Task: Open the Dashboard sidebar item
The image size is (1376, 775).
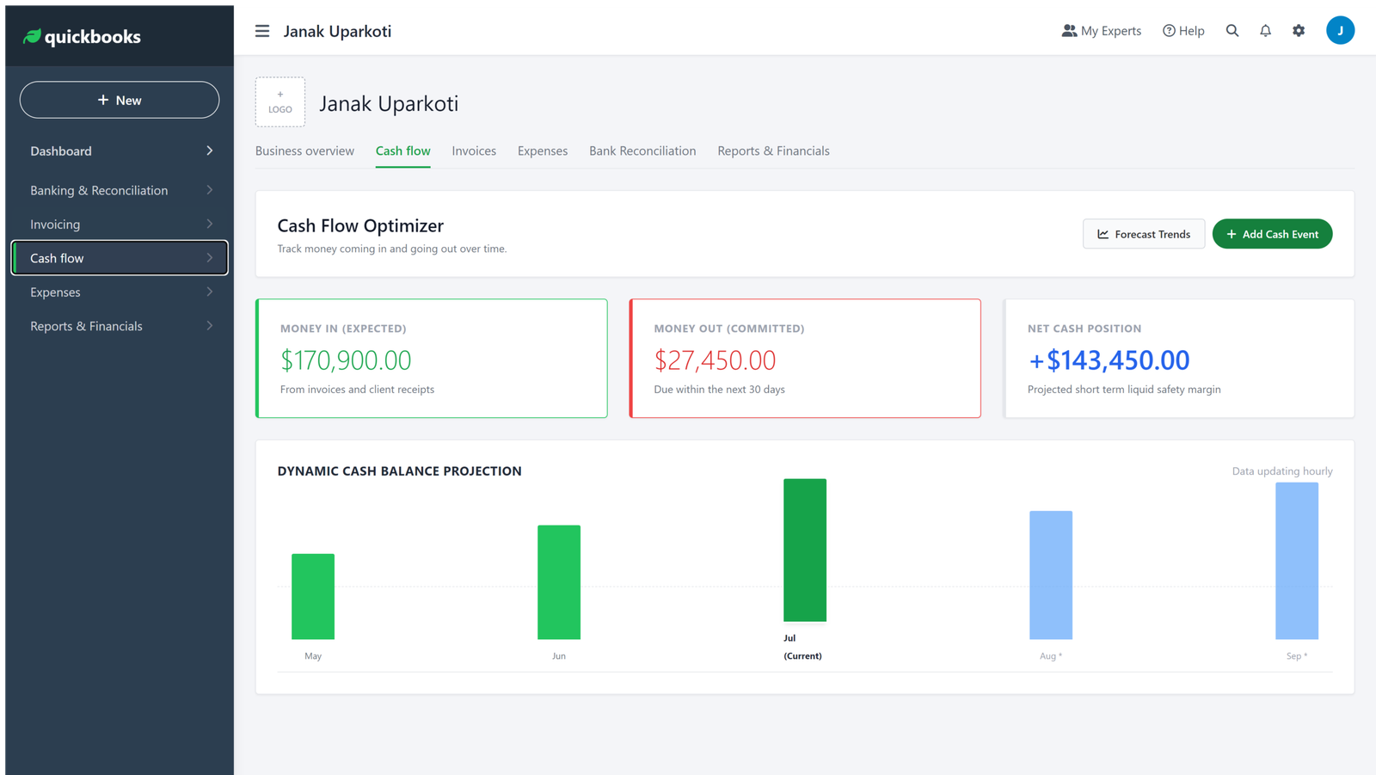Action: tap(120, 151)
